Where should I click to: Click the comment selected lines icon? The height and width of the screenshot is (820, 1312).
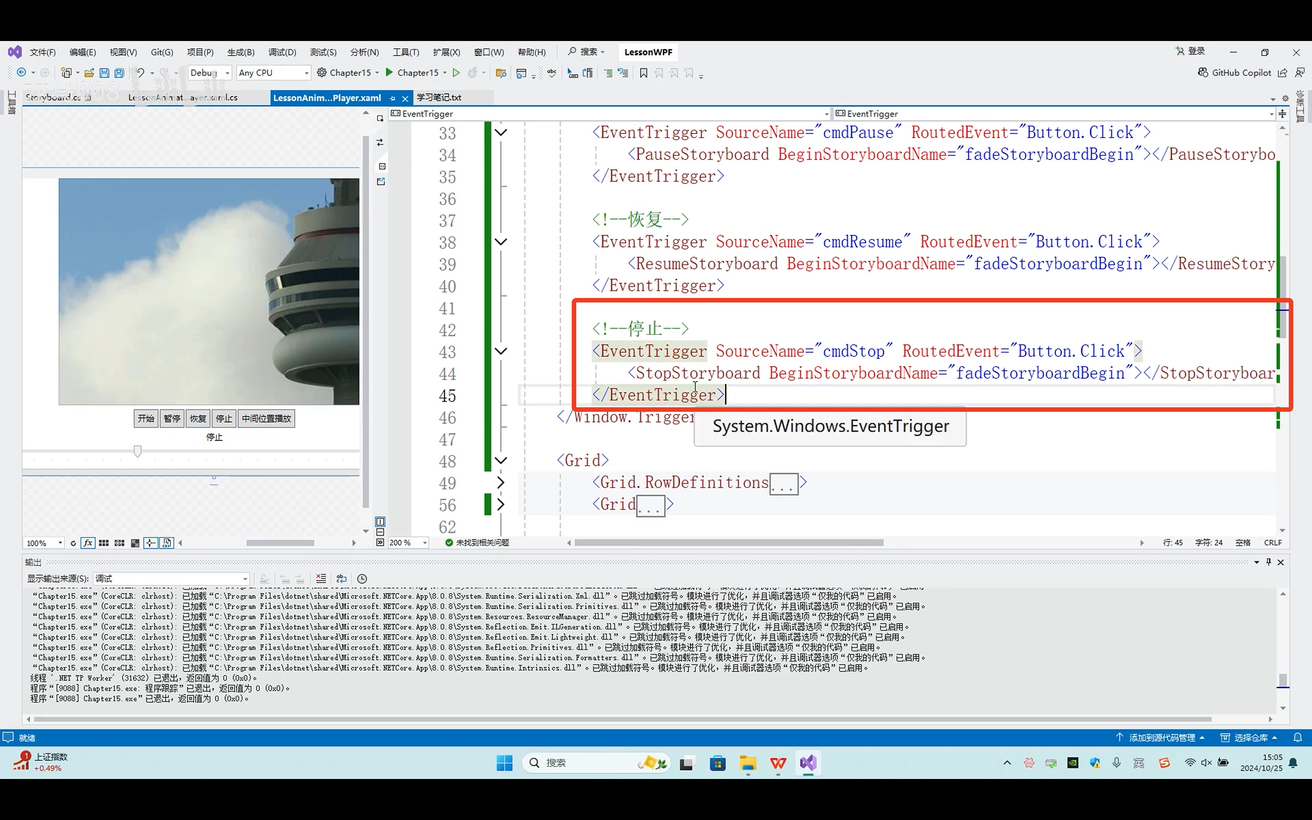pyautogui.click(x=608, y=73)
